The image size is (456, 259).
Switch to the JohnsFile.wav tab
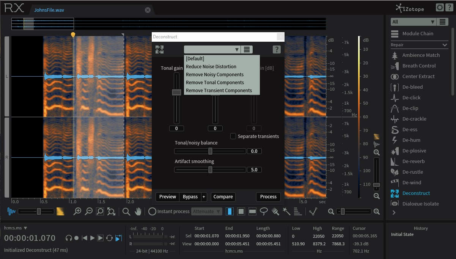(x=49, y=10)
